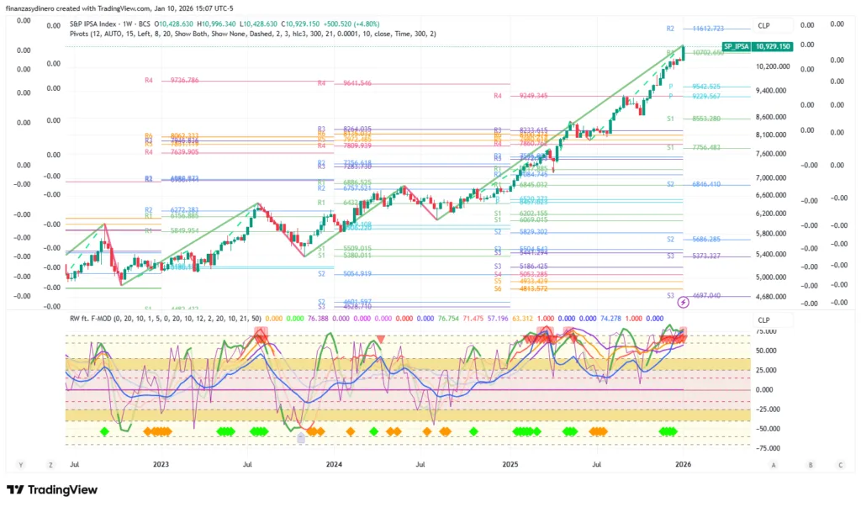Screen dimensions: 861x507
Task: Select the Y scale letter button
Action: pos(19,464)
